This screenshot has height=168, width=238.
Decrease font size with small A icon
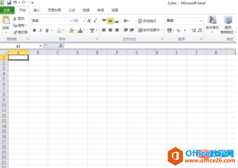95,21
